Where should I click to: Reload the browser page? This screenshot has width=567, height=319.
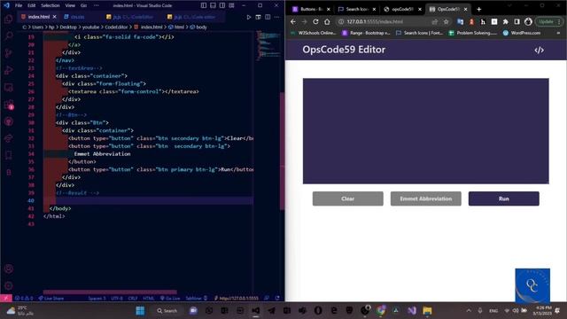tap(315, 21)
